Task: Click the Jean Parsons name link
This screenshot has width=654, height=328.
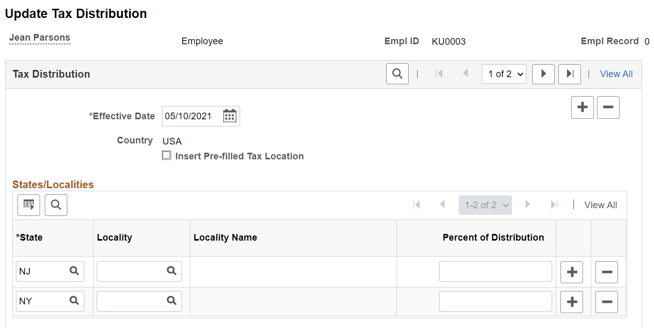Action: click(40, 38)
